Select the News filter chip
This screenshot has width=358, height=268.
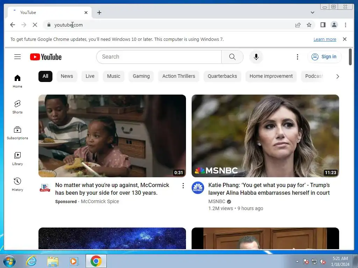[x=67, y=76]
